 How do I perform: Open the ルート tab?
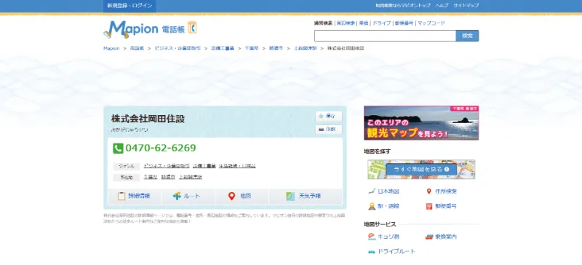pos(188,197)
